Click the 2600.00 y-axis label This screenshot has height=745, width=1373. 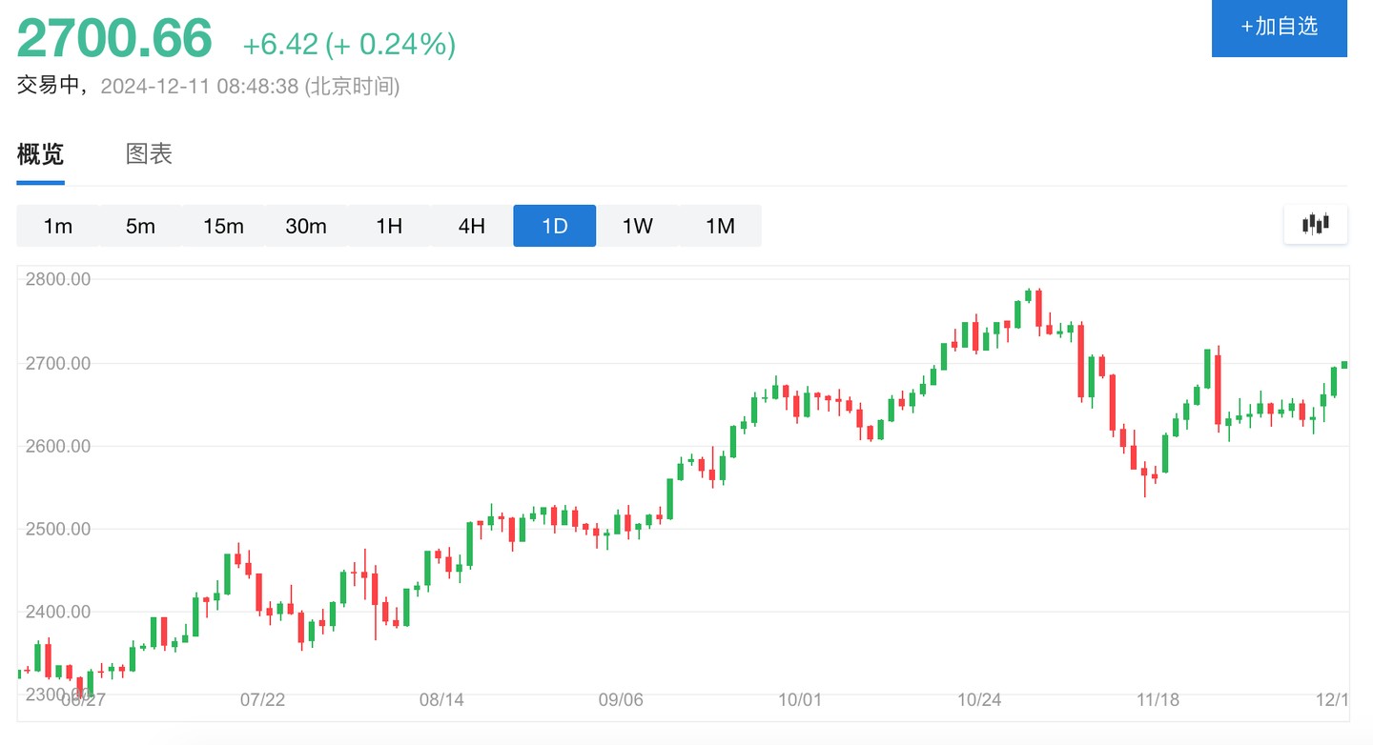[59, 446]
